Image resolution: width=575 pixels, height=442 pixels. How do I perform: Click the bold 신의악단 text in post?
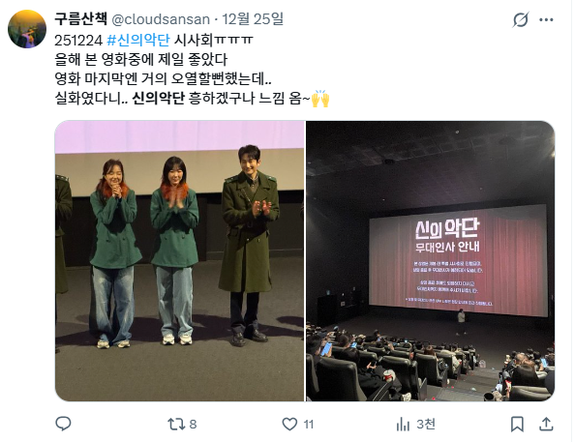point(158,99)
